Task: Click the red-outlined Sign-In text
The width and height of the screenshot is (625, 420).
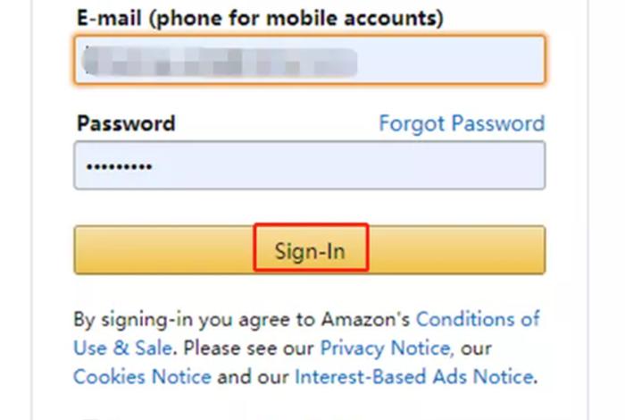Action: (x=310, y=251)
